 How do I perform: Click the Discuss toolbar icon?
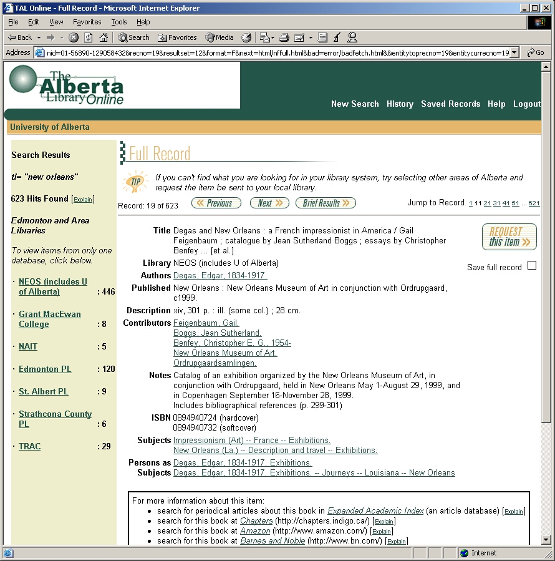click(322, 37)
